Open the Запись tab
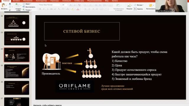 click(115, 1)
